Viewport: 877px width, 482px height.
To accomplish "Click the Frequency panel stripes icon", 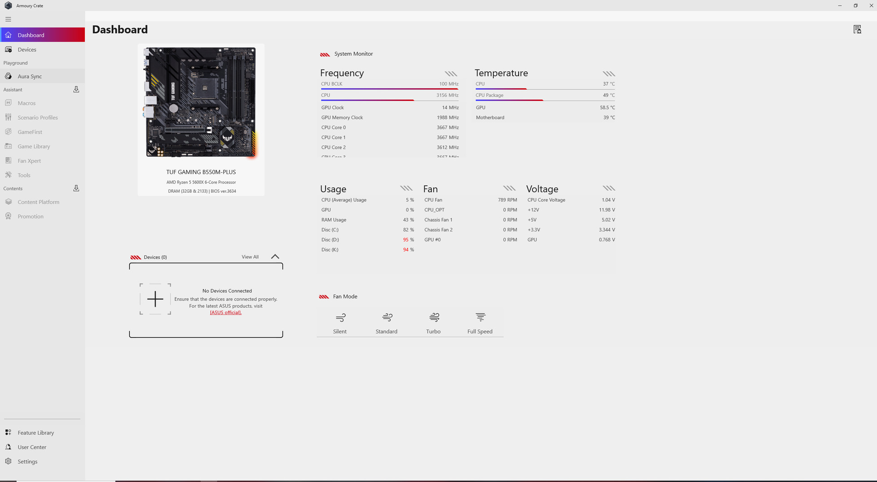I will click(451, 74).
